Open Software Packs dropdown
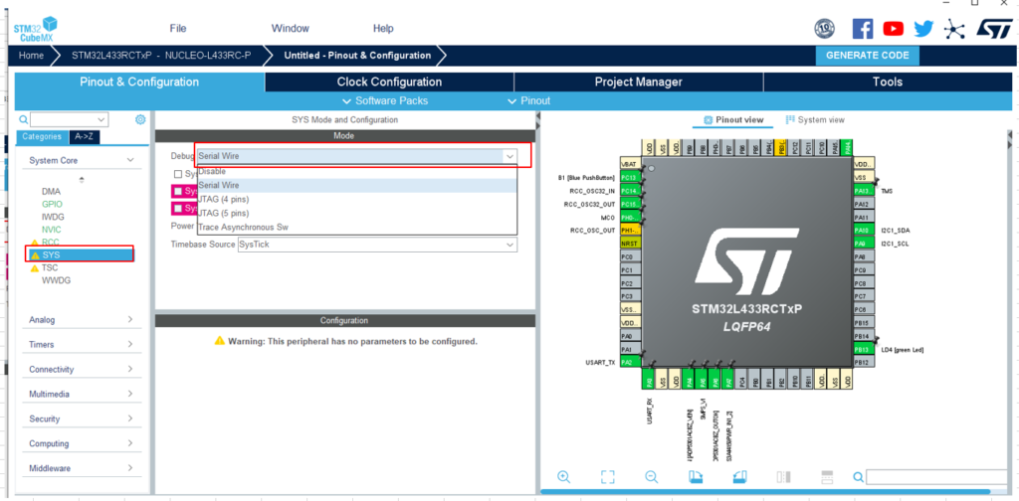The width and height of the screenshot is (1019, 501). [385, 100]
